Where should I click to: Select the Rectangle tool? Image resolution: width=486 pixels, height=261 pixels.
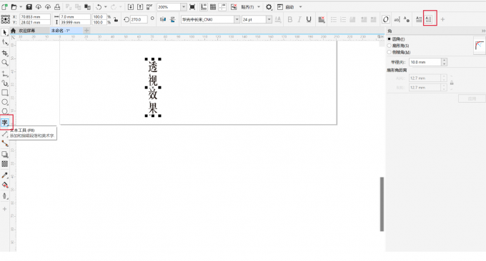point(5,93)
